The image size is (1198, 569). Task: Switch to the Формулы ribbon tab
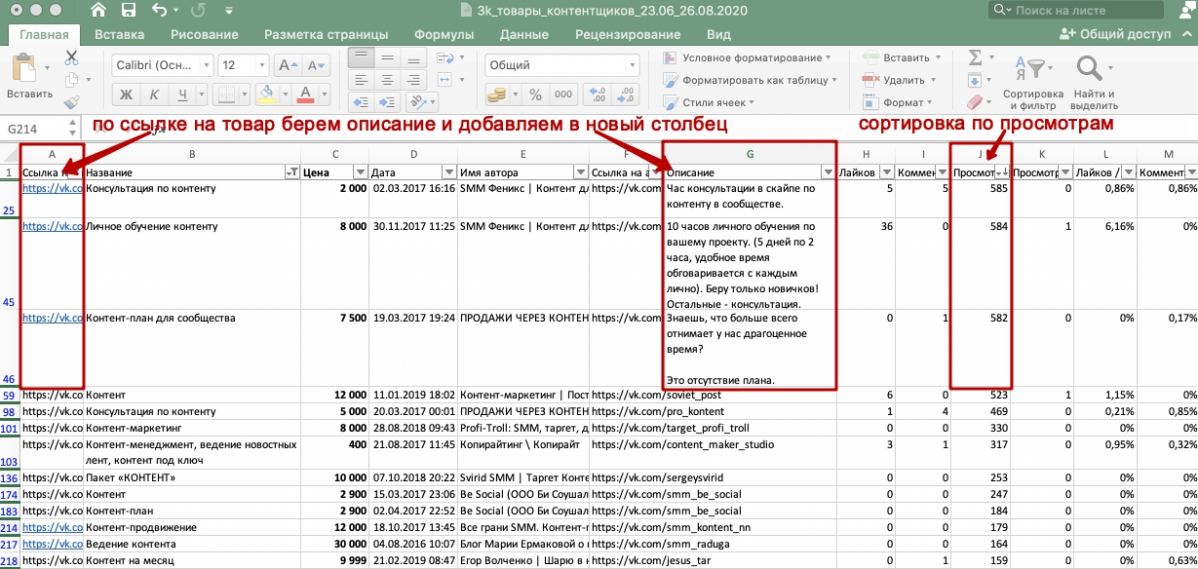pos(444,34)
